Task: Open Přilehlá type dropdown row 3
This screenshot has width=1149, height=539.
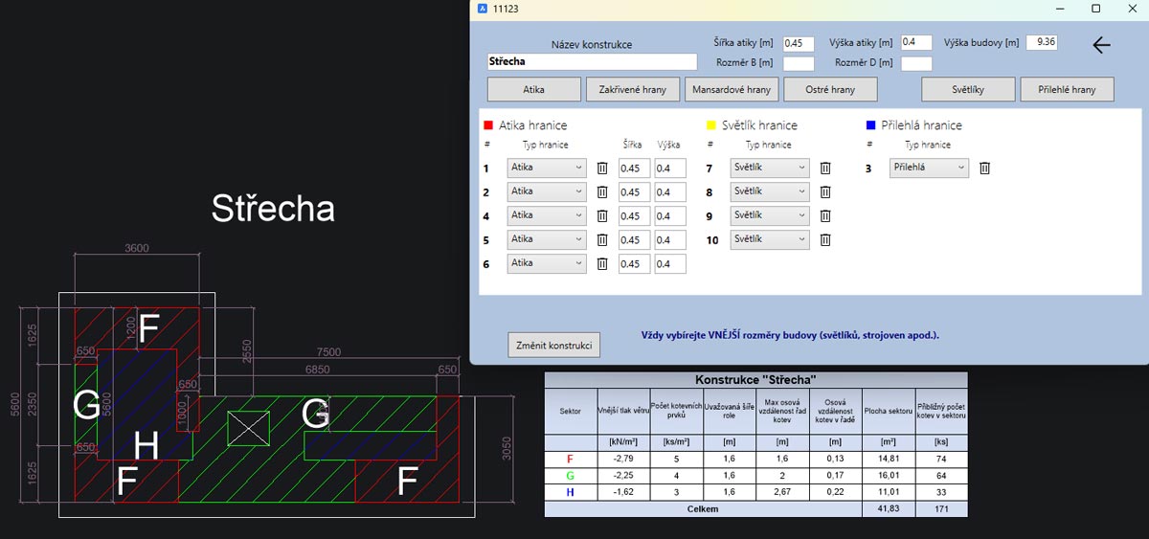Action: [929, 168]
